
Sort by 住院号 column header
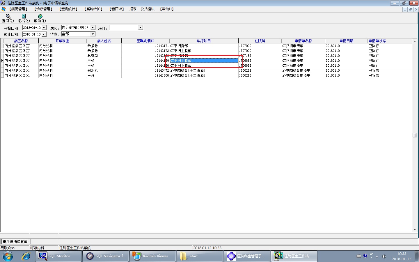click(x=260, y=41)
